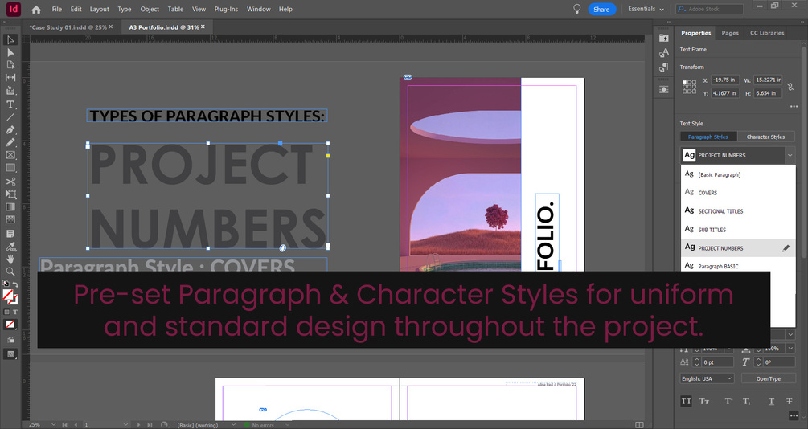808x429 pixels.
Task: Swap fill and stroke arrow
Action: pyautogui.click(x=15, y=284)
